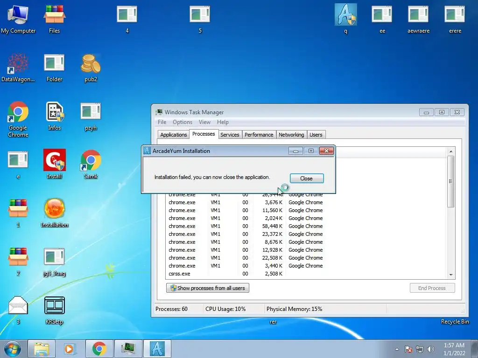
Task: Switch to the Processes tab
Action: pos(204,134)
